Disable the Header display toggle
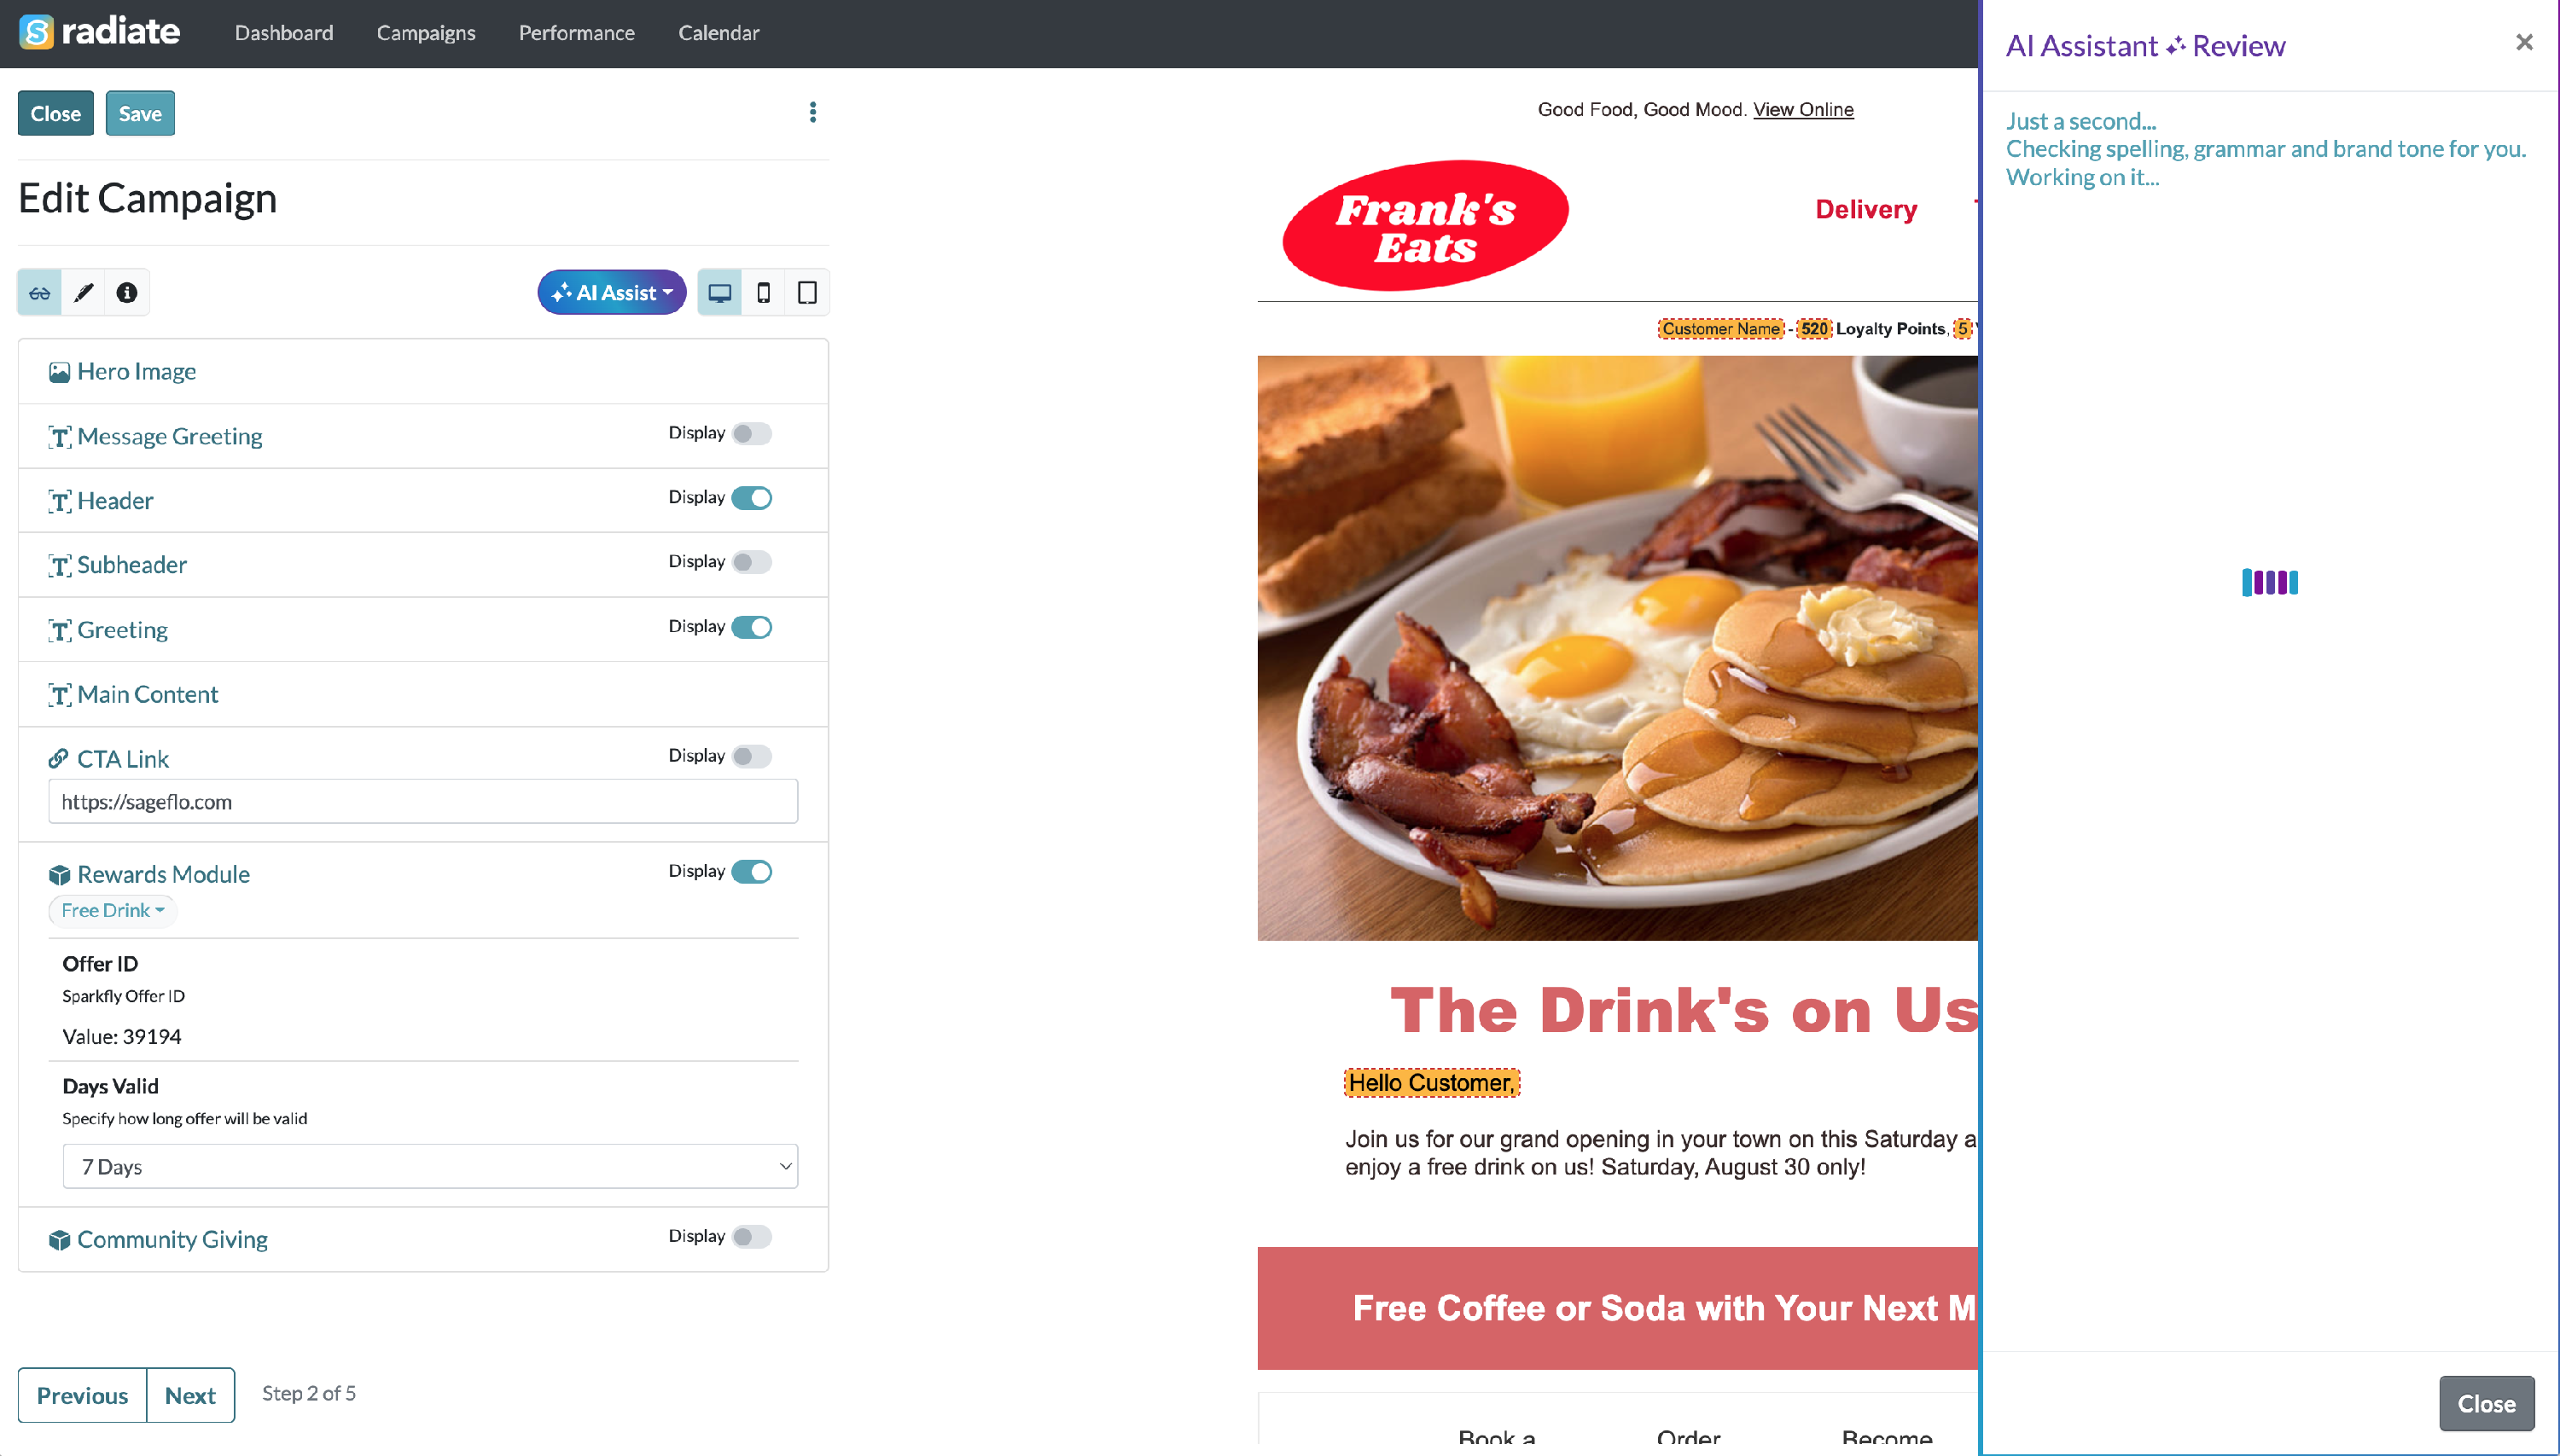 coord(751,498)
